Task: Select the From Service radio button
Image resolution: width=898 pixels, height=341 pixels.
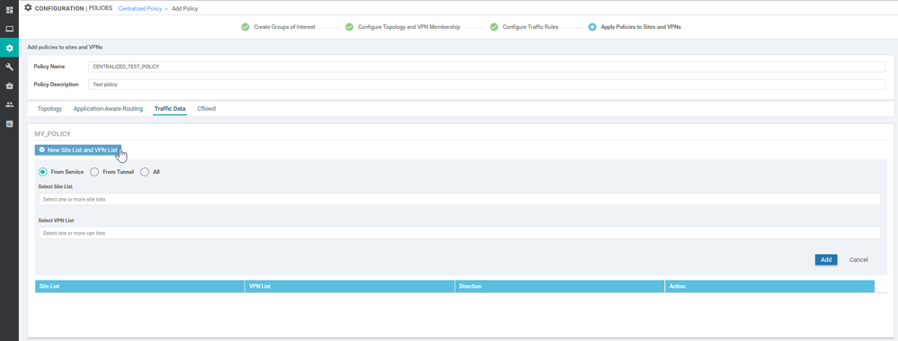Action: (x=42, y=172)
